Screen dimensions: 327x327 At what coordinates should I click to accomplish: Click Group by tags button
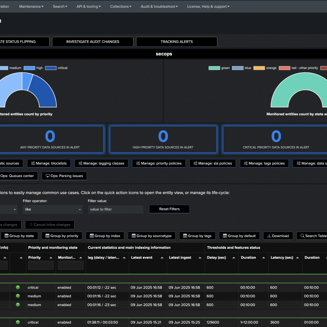pyautogui.click(x=197, y=236)
